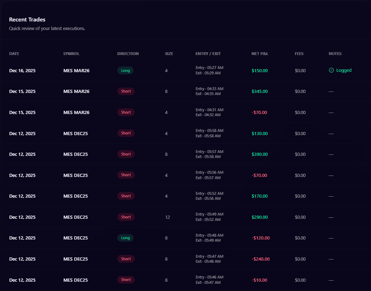Click the Long badge on the -$120.00 trade
The height and width of the screenshot is (291, 371).
tap(125, 238)
